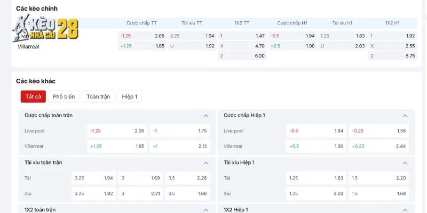The width and height of the screenshot is (427, 213).
Task: Select Villarreal +0.25 at 2.44 first-half handicap
Action: (379, 146)
